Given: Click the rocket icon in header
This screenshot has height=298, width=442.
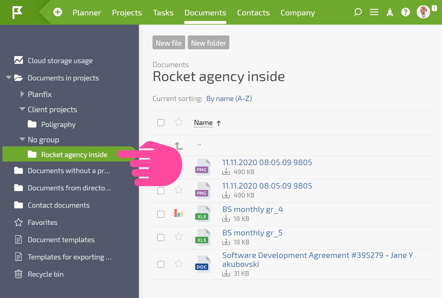Looking at the screenshot, I should click(390, 12).
